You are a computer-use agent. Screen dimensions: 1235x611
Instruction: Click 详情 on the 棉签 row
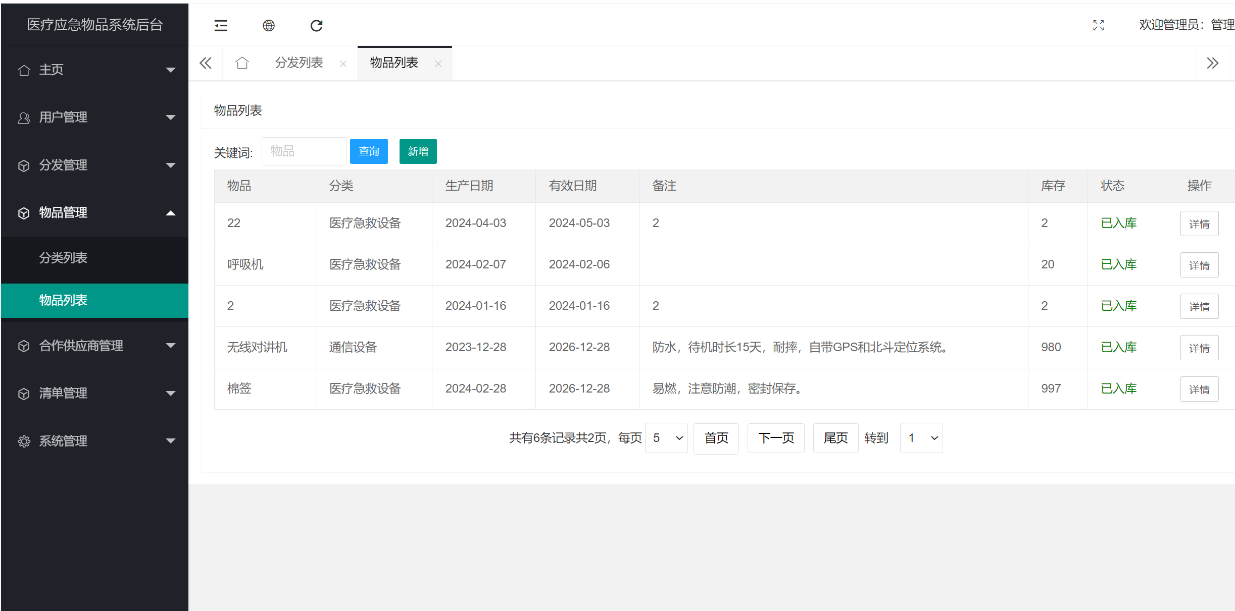click(1200, 388)
